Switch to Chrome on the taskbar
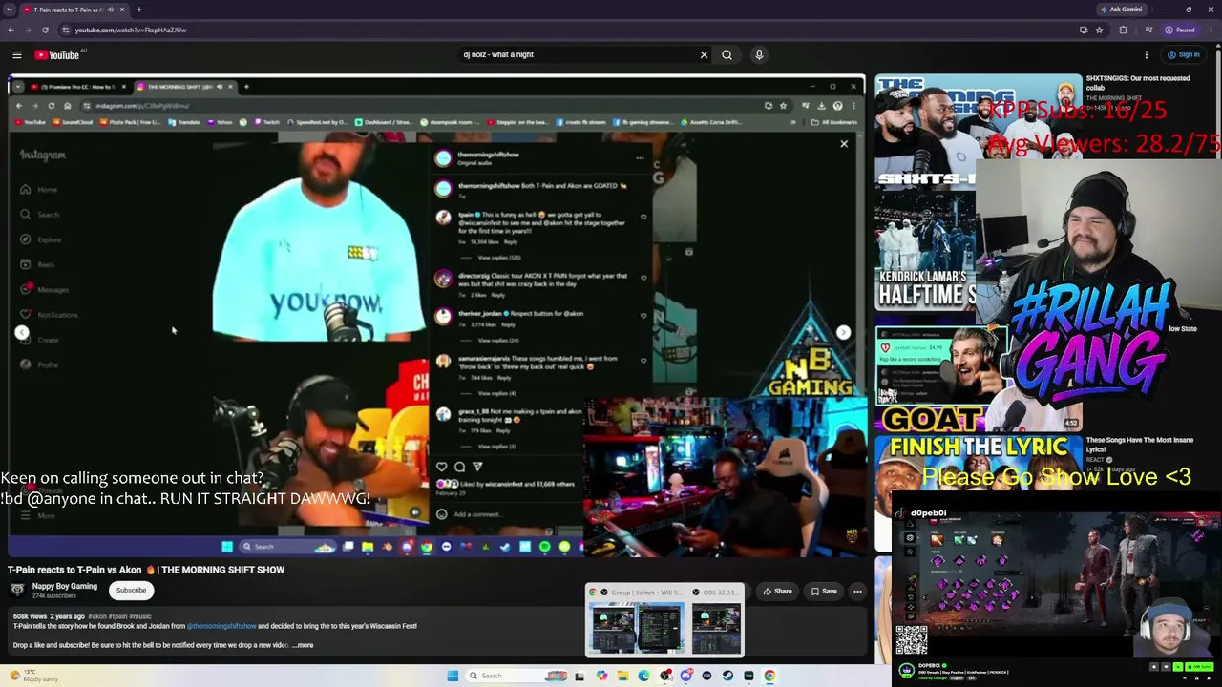 coord(769,676)
